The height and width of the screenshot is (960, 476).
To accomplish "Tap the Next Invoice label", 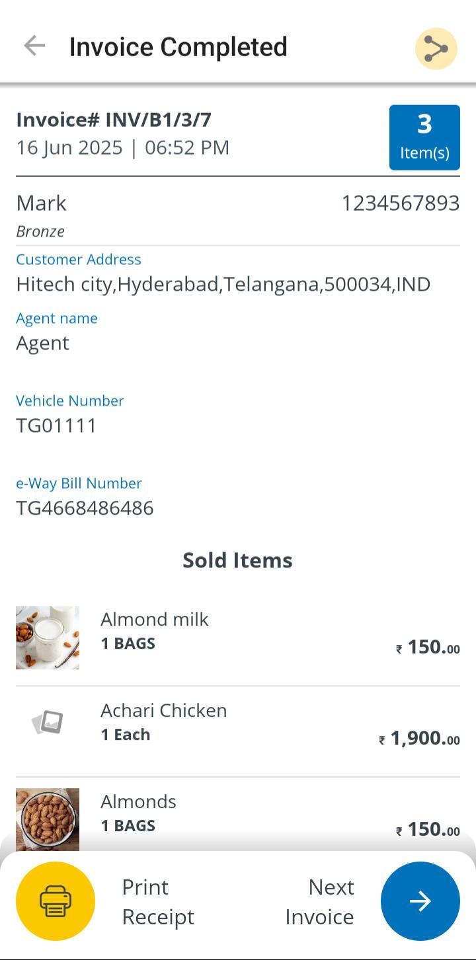I will coord(320,901).
